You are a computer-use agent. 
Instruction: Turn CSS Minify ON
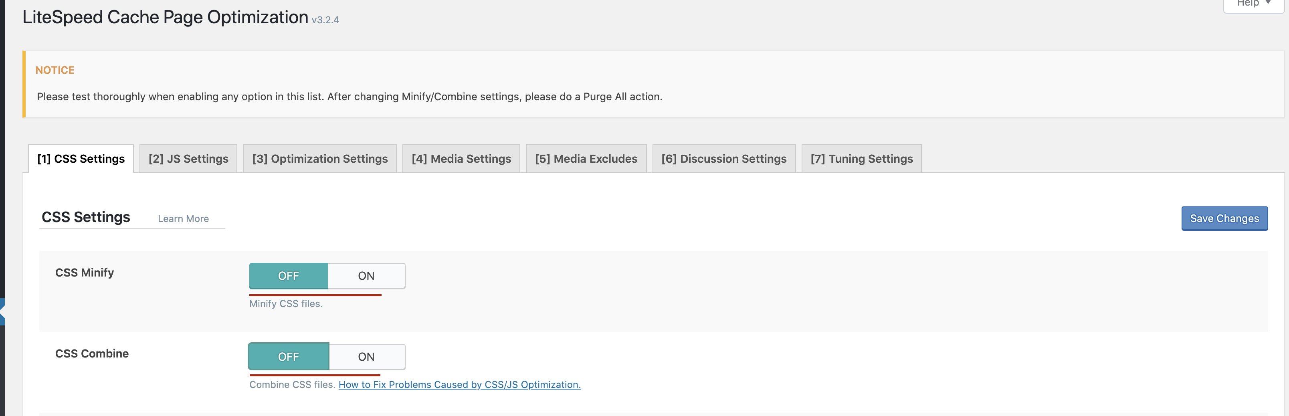[x=366, y=276]
